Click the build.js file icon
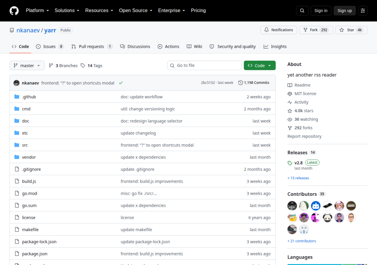The image size is (377, 265). 17,181
